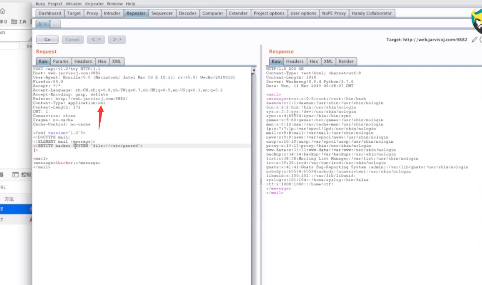Open the Project menu
Viewport: 482px width, 285px height.
(x=55, y=4)
